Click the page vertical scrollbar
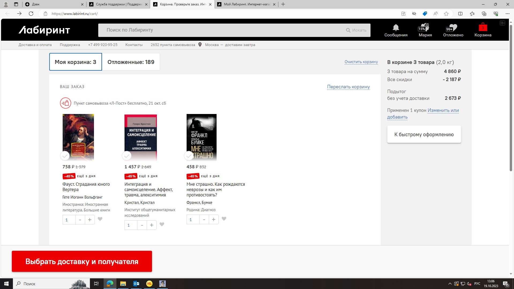Screen dimensions: 514x289 pos(511,98)
